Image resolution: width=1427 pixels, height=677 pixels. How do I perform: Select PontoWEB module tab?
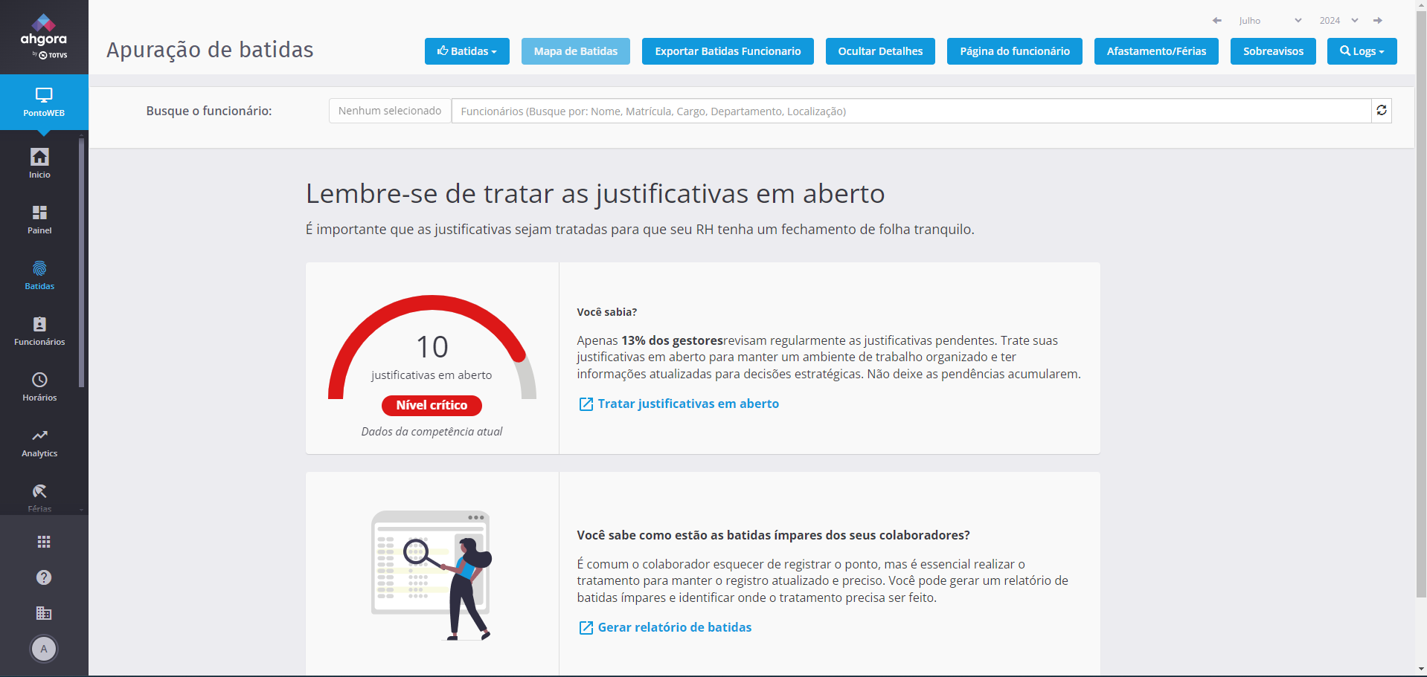click(44, 102)
